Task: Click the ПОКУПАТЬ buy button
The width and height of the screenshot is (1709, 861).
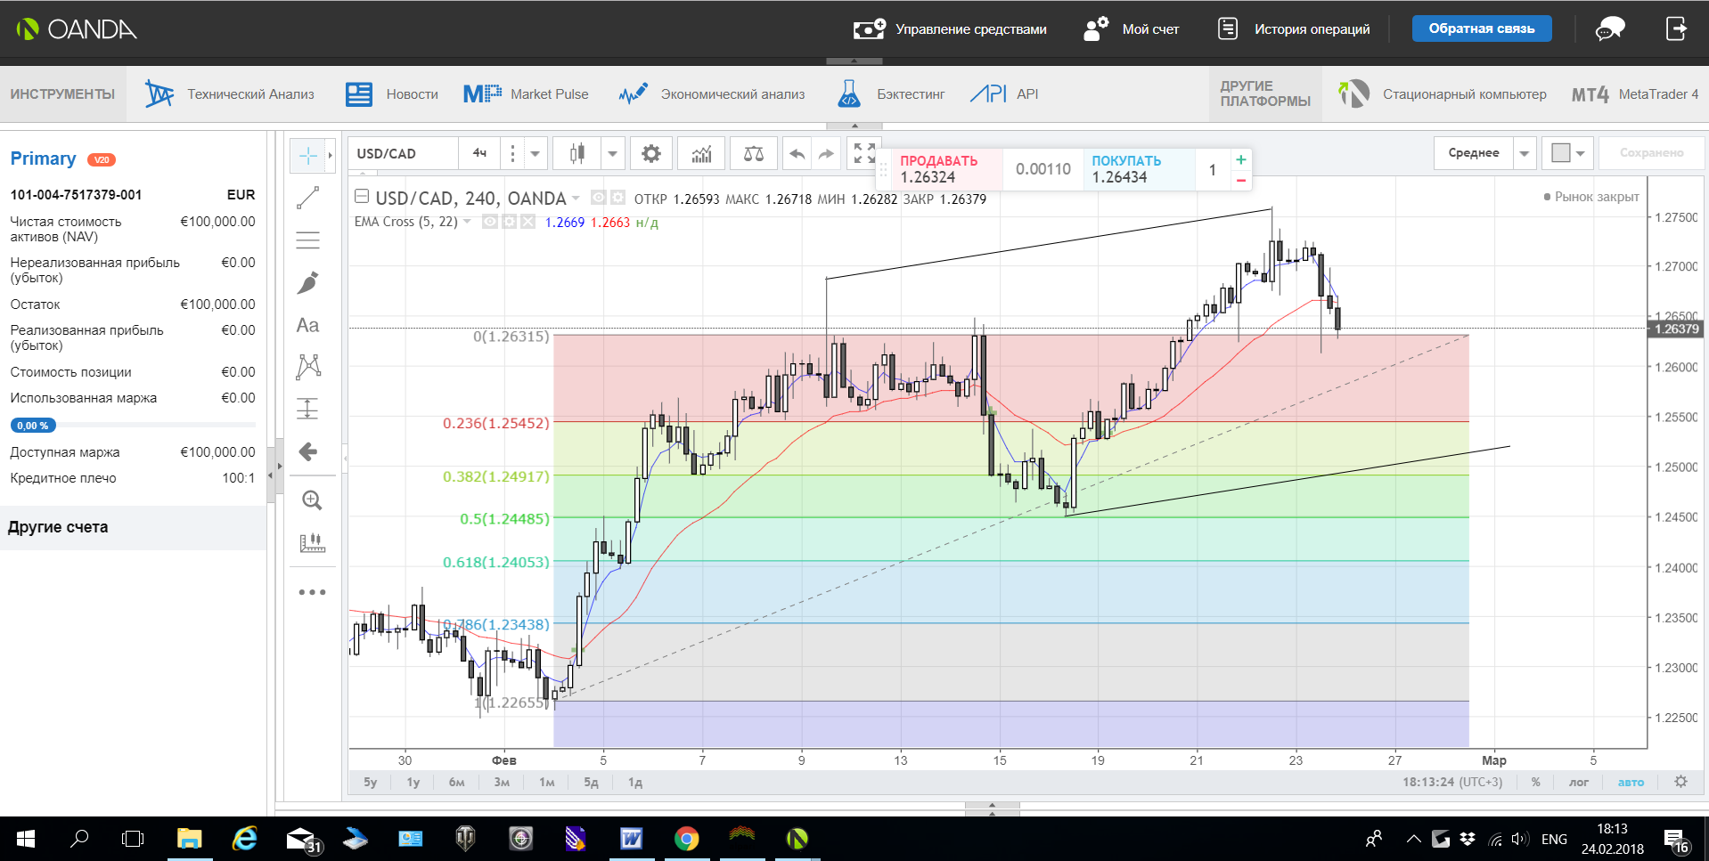Action: (x=1139, y=169)
